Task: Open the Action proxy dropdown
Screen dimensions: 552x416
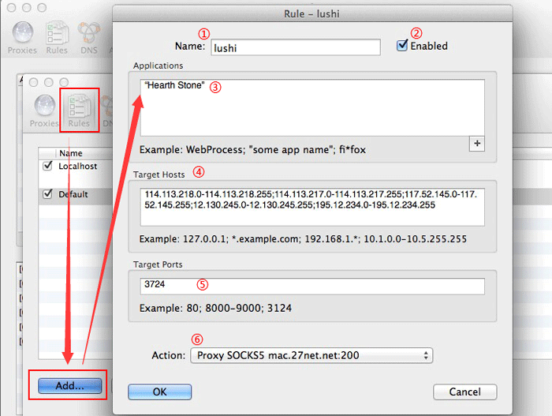Action: point(311,355)
